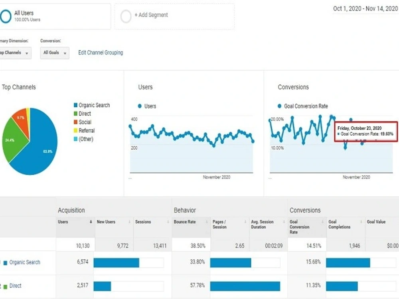
Task: Click the 10,130 total users value
Action: [x=83, y=246]
